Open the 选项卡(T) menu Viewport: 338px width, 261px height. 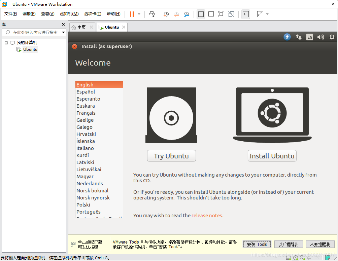[x=93, y=14]
